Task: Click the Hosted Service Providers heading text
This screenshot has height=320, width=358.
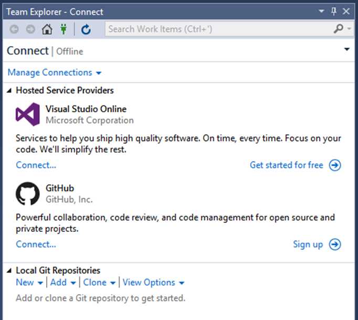Action: tap(65, 90)
